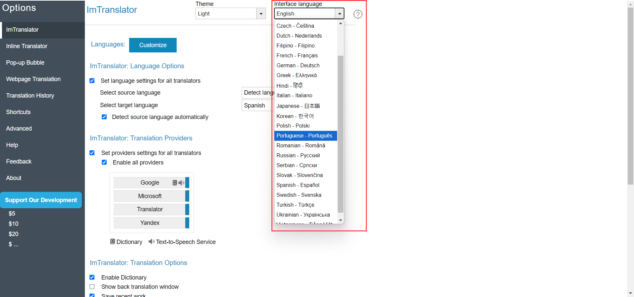
Task: Select the Microsoft provider button
Action: (150, 196)
